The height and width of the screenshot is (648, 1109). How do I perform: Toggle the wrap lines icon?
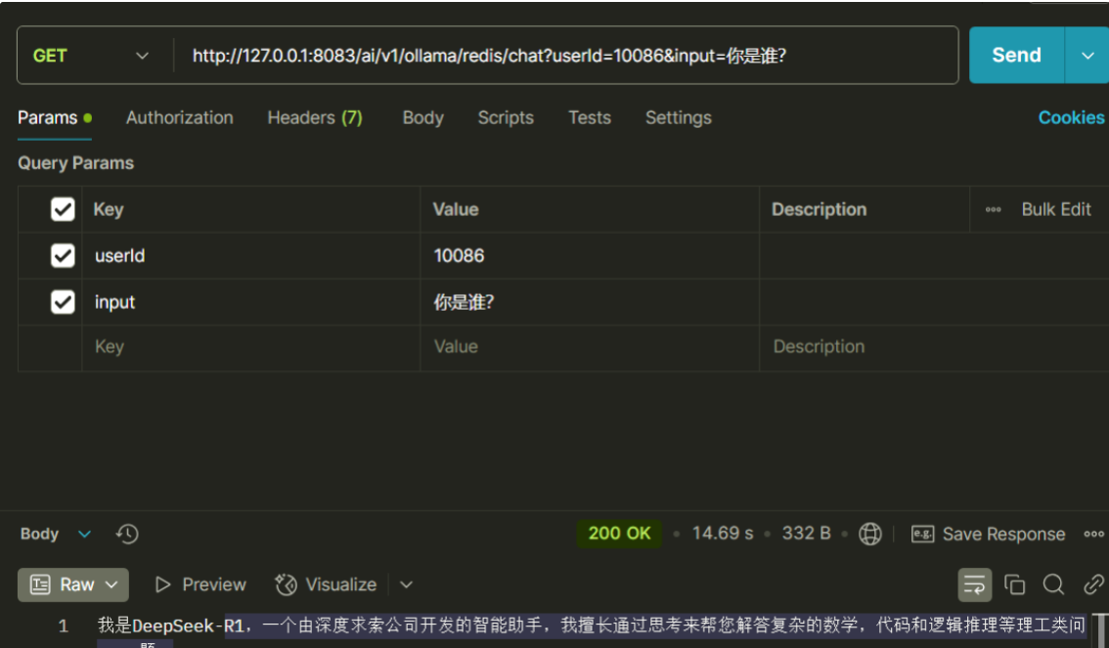coord(975,584)
